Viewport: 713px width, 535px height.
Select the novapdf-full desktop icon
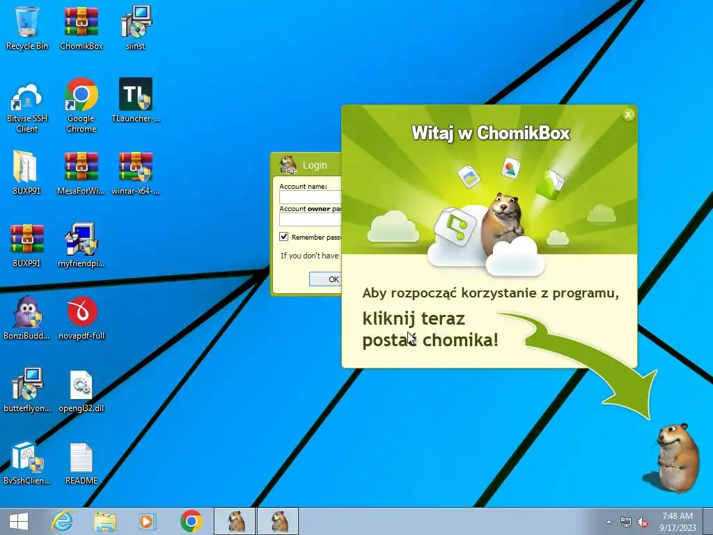click(x=81, y=318)
